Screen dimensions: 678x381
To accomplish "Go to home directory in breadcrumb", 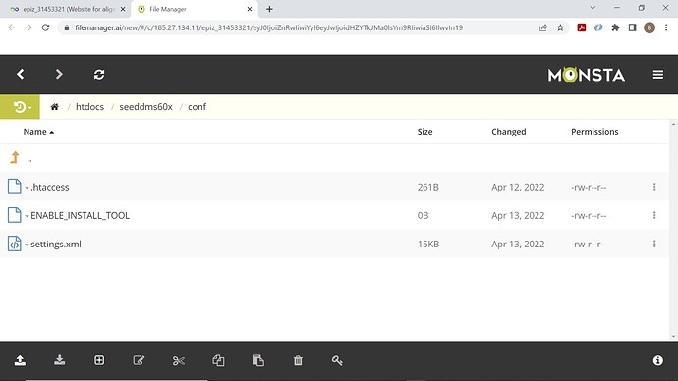I will (x=54, y=107).
